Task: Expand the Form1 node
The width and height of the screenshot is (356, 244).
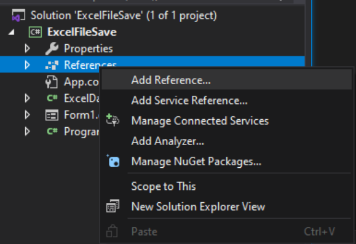Action: click(27, 115)
